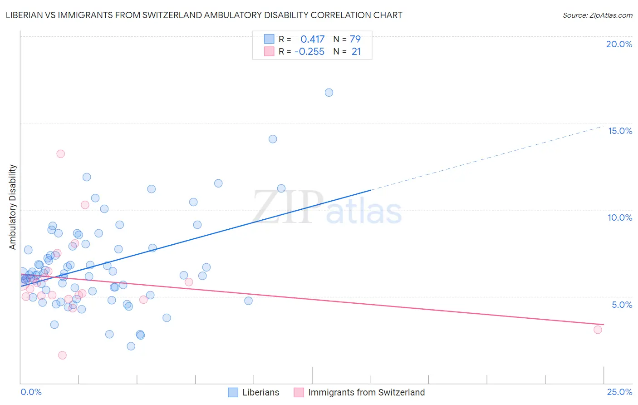Click the far-right pink data point
The image size is (638, 405).
point(598,330)
